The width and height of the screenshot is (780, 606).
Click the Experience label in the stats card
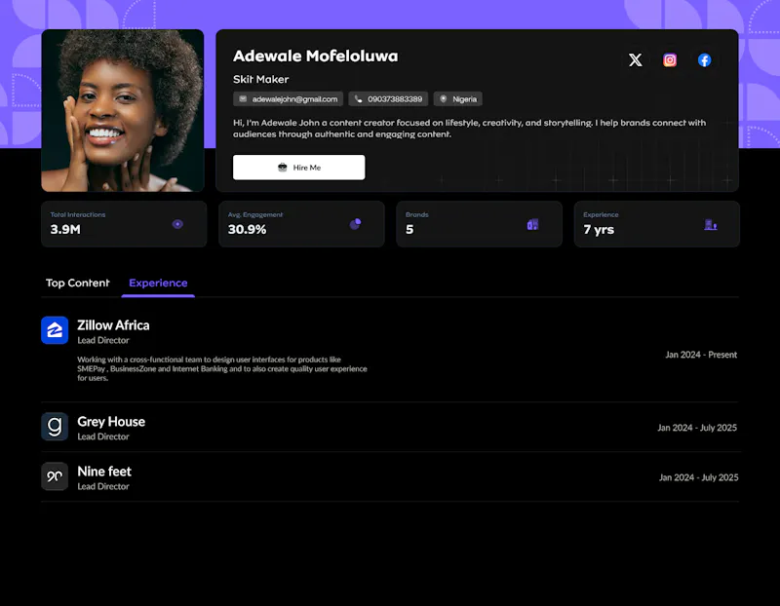coord(601,214)
